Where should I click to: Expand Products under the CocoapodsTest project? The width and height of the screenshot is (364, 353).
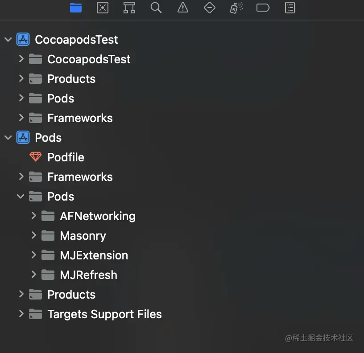pos(21,78)
